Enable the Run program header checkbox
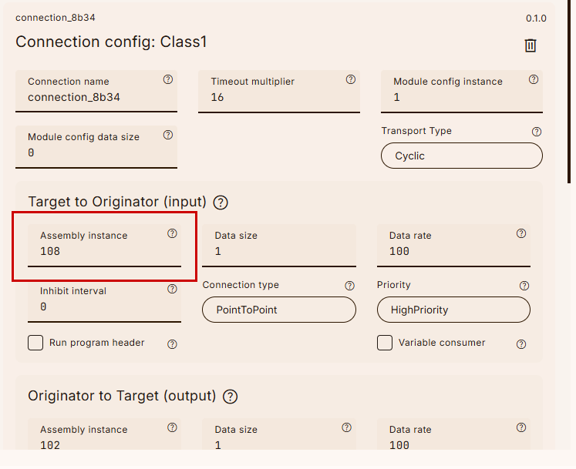The image size is (576, 469). click(x=35, y=343)
